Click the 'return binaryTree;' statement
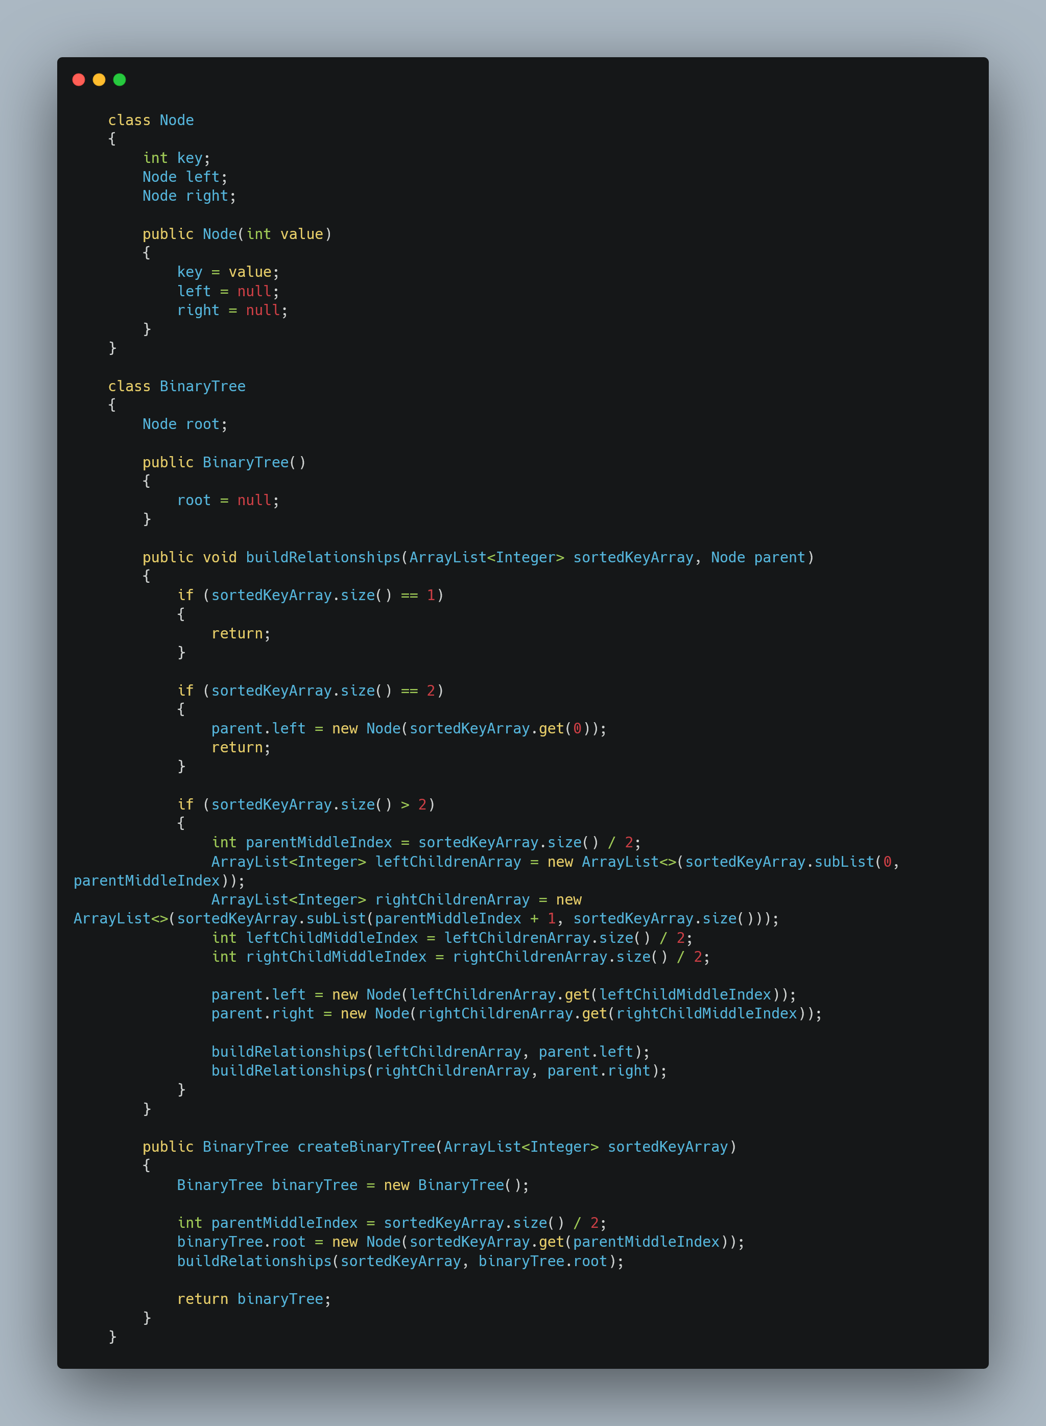This screenshot has width=1046, height=1426. pyautogui.click(x=254, y=1299)
